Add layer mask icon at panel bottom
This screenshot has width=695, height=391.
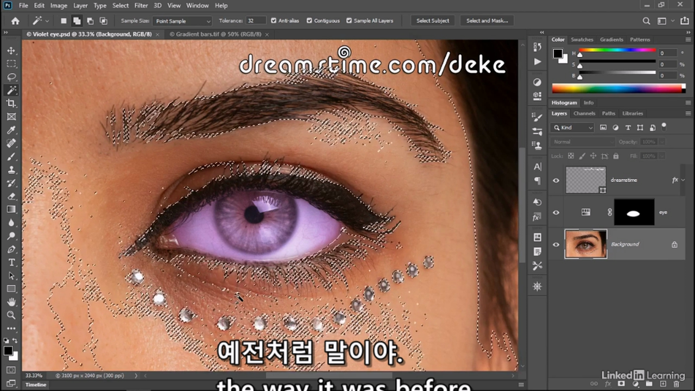[x=622, y=384]
